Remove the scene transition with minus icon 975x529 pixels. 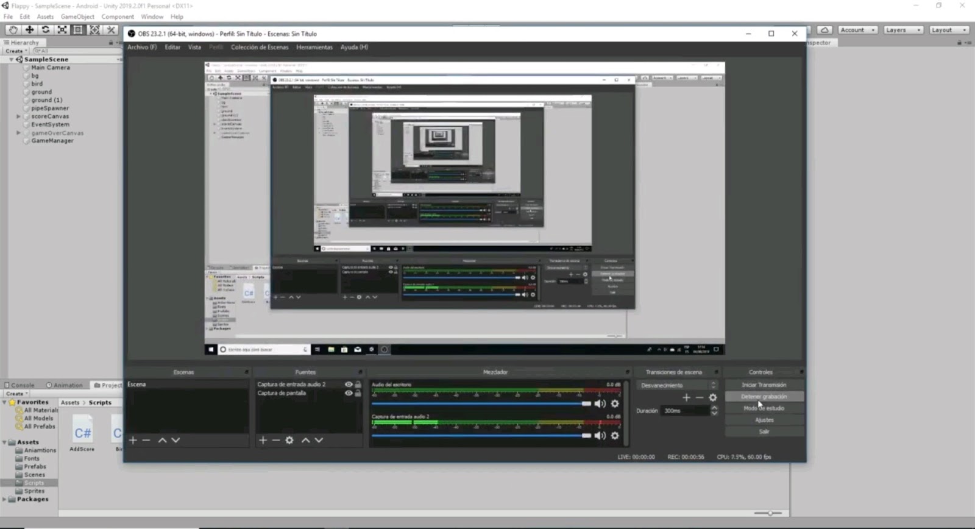[700, 397]
